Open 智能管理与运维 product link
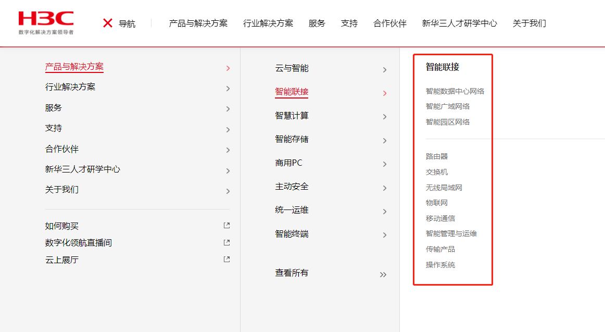This screenshot has height=332, width=605. click(451, 233)
